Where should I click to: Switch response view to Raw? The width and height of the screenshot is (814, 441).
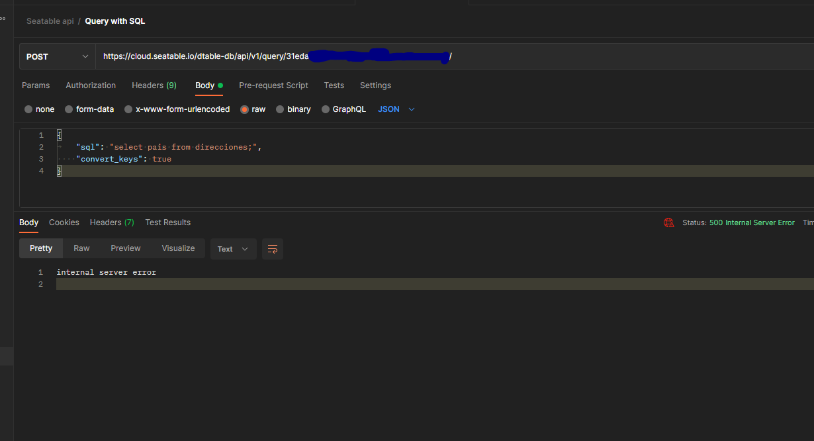tap(81, 248)
